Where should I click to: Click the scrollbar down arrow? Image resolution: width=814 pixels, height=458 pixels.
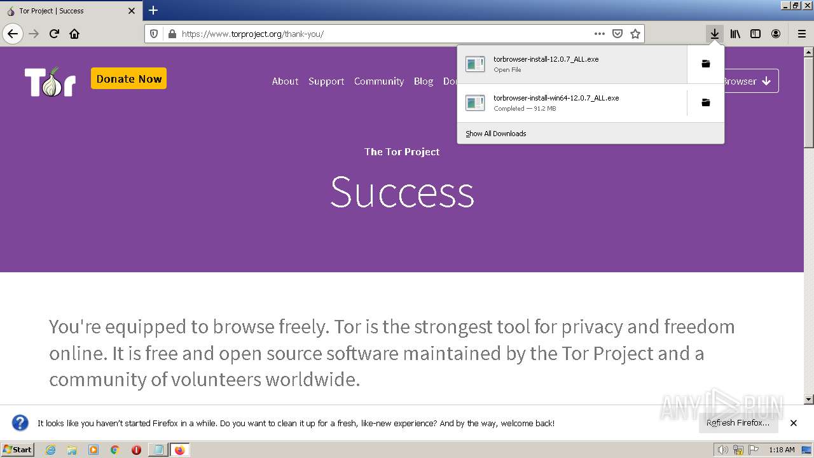[x=809, y=399]
